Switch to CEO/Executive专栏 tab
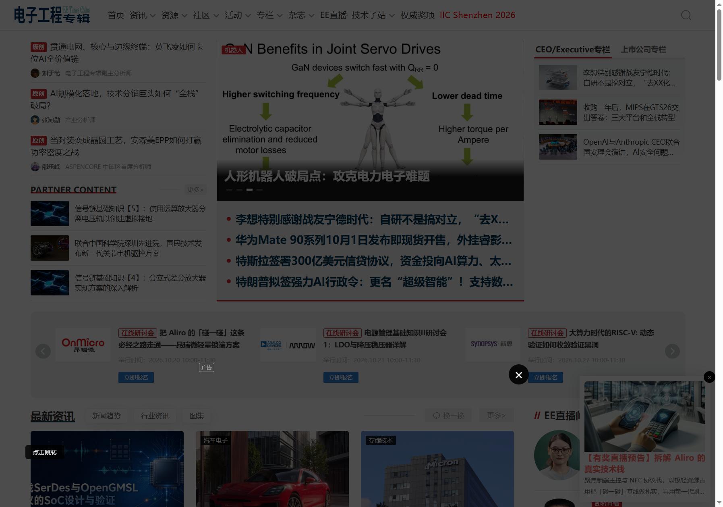The height and width of the screenshot is (507, 723). point(573,50)
